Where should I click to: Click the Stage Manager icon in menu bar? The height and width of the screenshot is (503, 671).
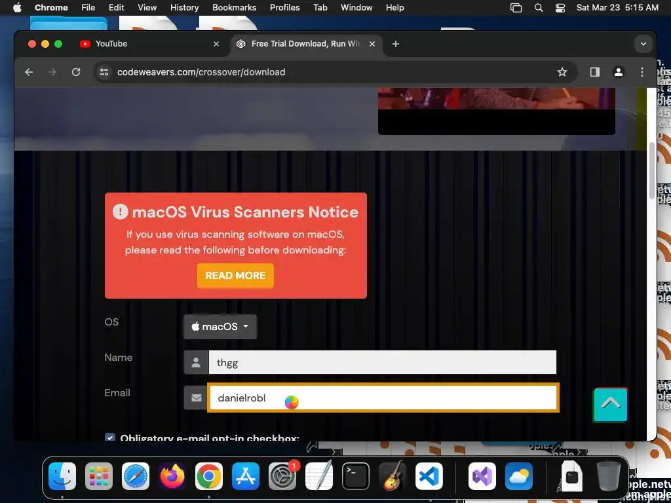click(x=516, y=8)
